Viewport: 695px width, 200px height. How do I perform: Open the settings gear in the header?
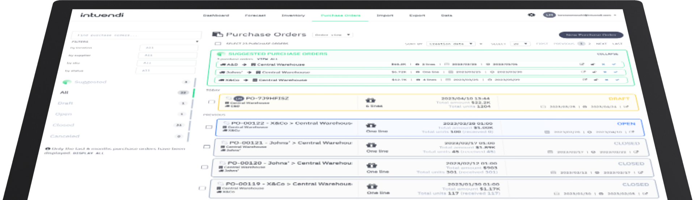point(531,15)
